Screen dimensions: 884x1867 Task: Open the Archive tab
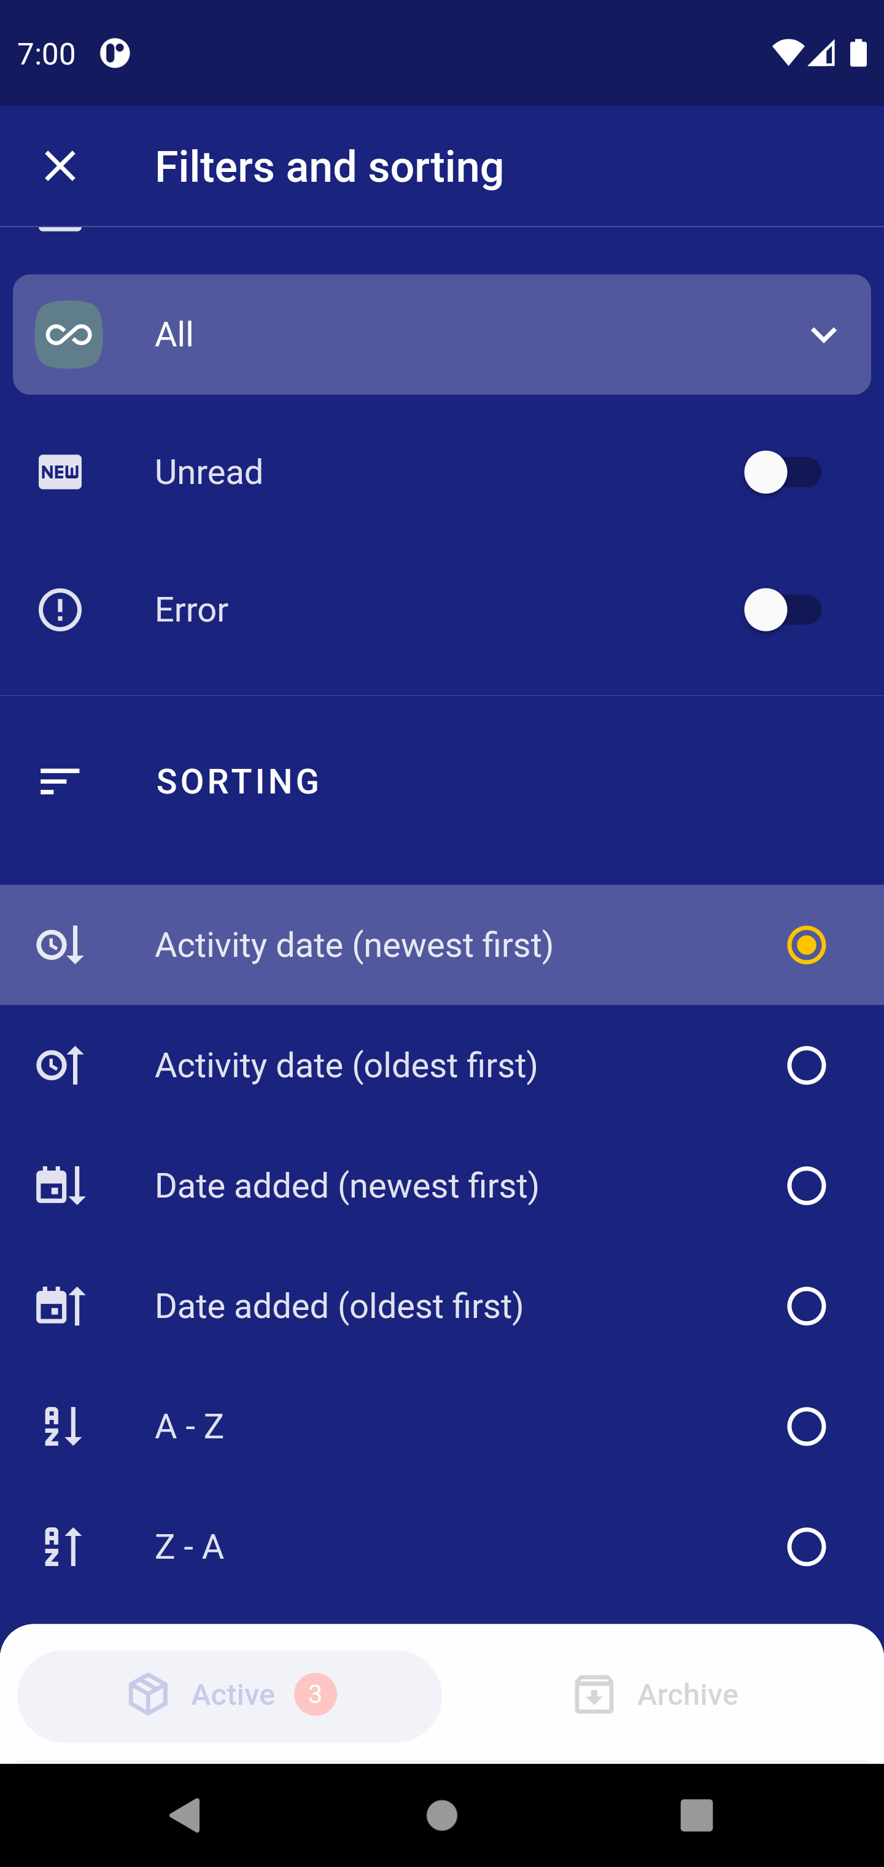(656, 1695)
